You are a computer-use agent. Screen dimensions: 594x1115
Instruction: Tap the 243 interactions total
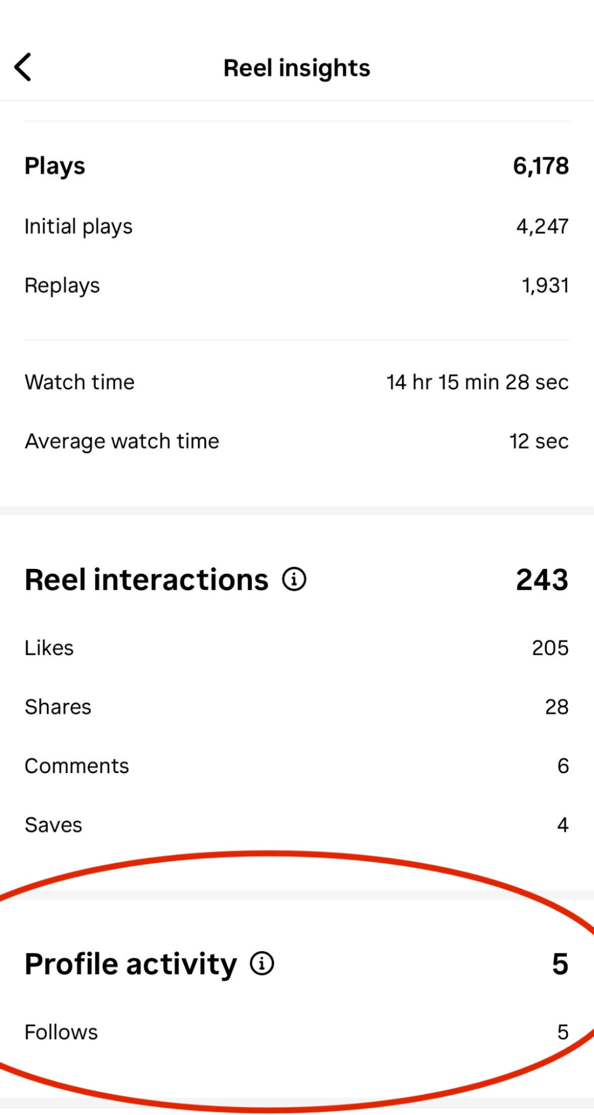(542, 580)
